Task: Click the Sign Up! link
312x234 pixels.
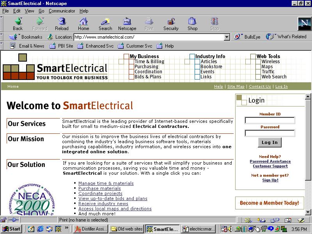Action: pyautogui.click(x=270, y=180)
